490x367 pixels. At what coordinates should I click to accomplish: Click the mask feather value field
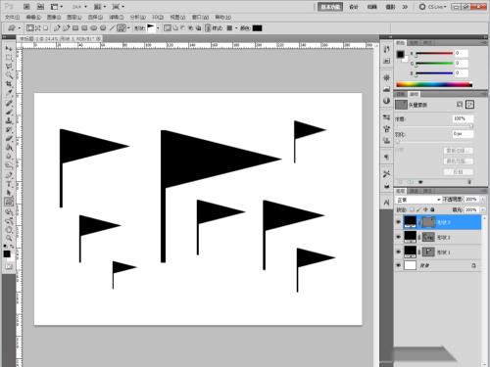pyautogui.click(x=463, y=134)
